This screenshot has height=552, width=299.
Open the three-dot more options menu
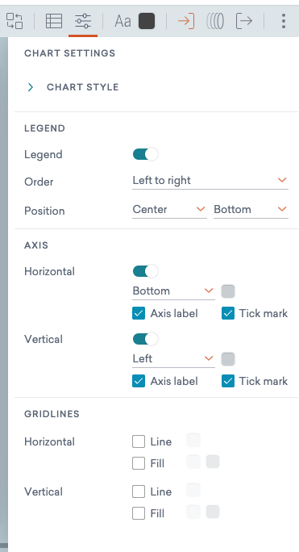[x=284, y=21]
